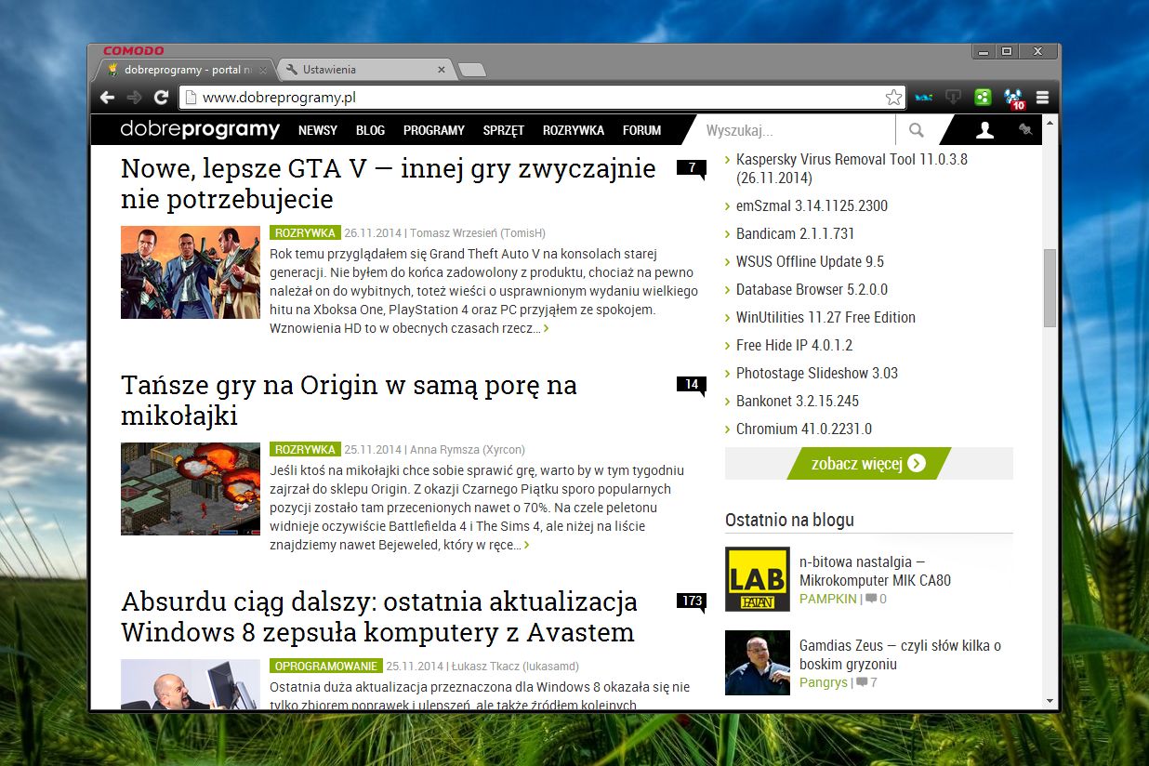Open the Bankonet 3.2.15.245 link

click(x=798, y=401)
